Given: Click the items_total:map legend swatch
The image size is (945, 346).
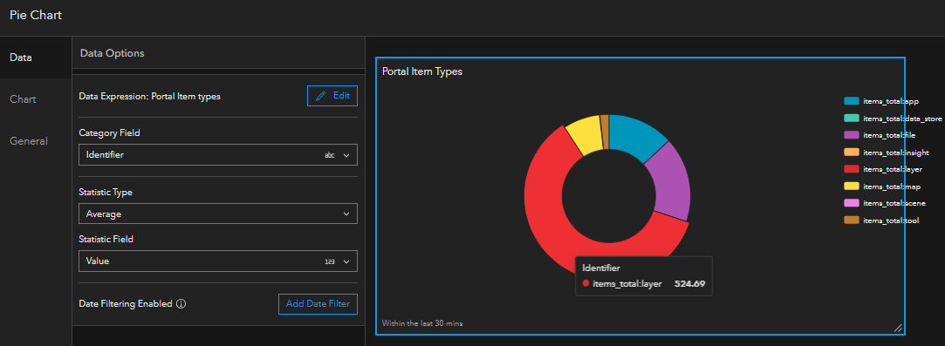Looking at the screenshot, I should click(x=852, y=187).
